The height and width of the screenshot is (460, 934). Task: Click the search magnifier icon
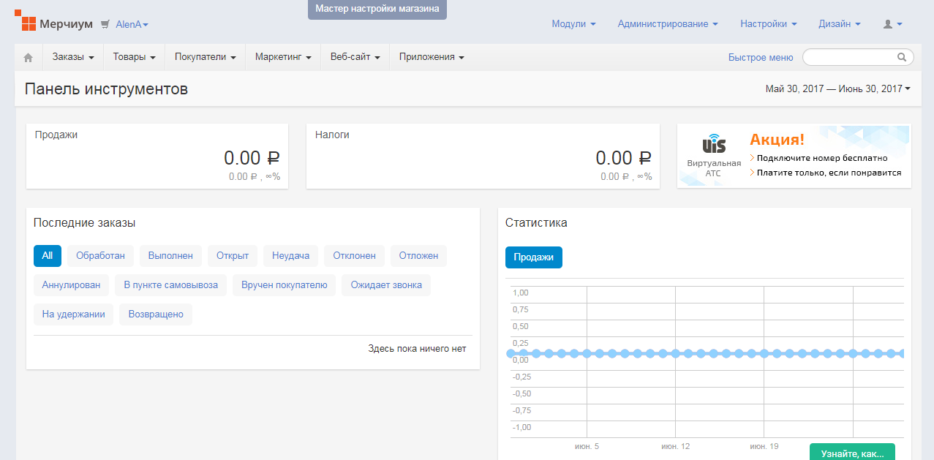coord(902,57)
